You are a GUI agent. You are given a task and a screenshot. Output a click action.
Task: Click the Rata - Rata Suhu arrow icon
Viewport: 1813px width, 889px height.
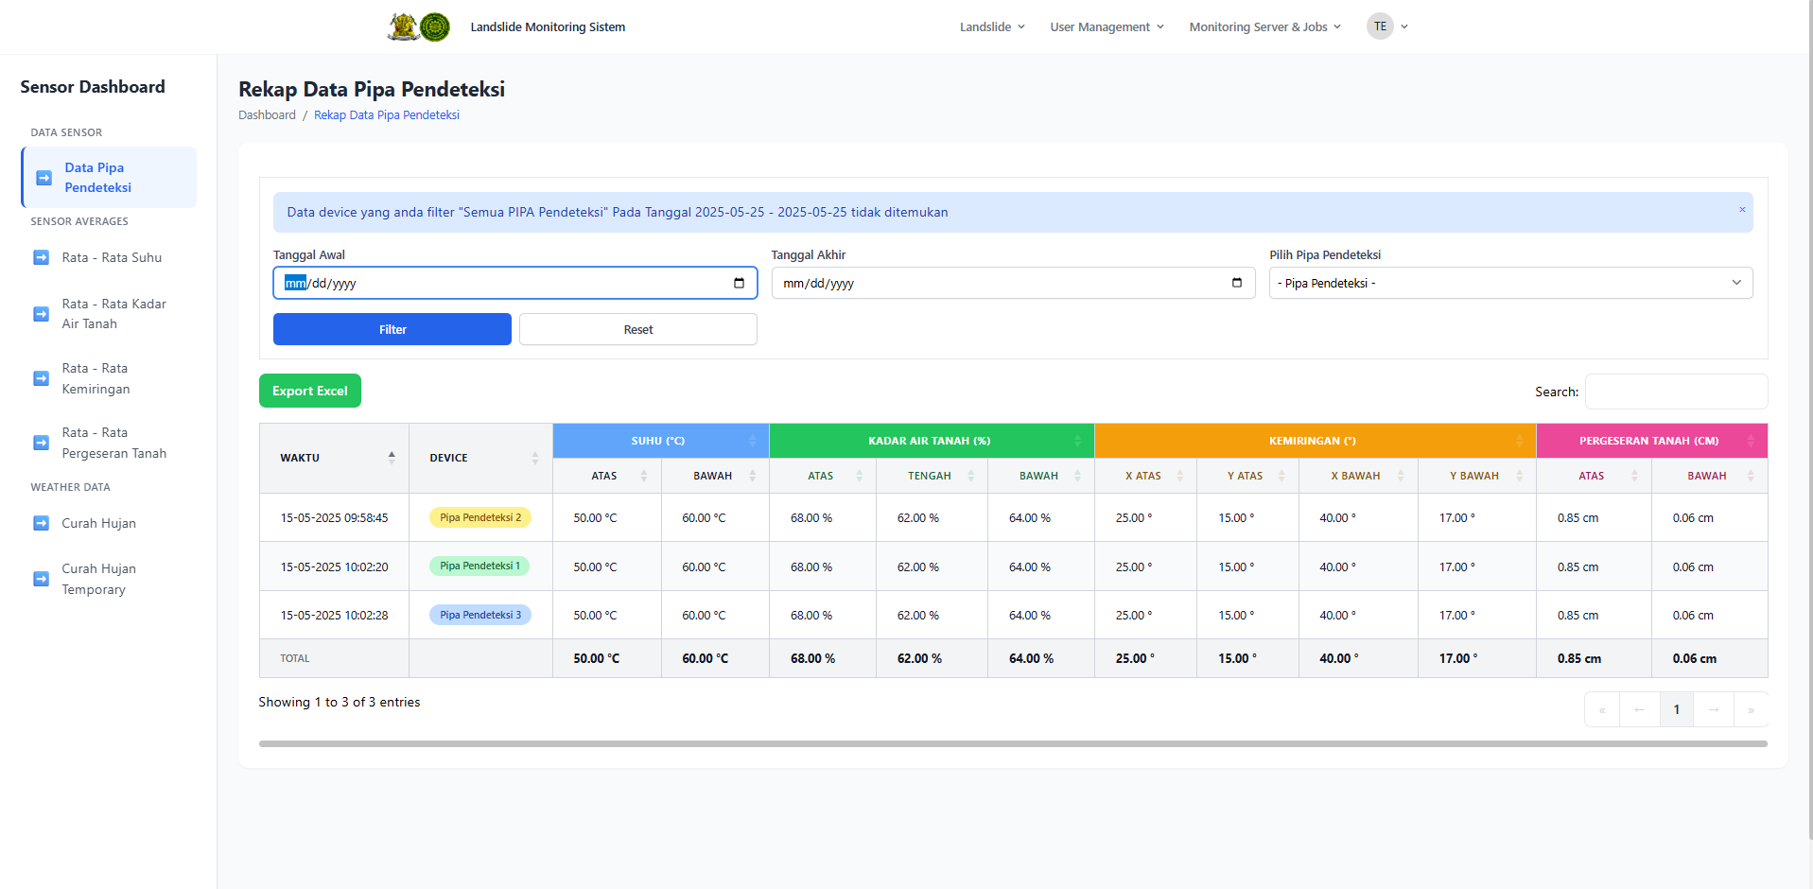point(42,257)
